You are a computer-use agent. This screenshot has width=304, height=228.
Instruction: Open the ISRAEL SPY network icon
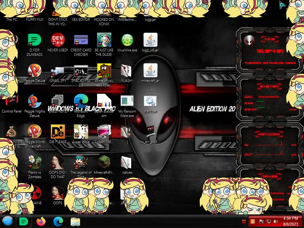[x=58, y=71]
